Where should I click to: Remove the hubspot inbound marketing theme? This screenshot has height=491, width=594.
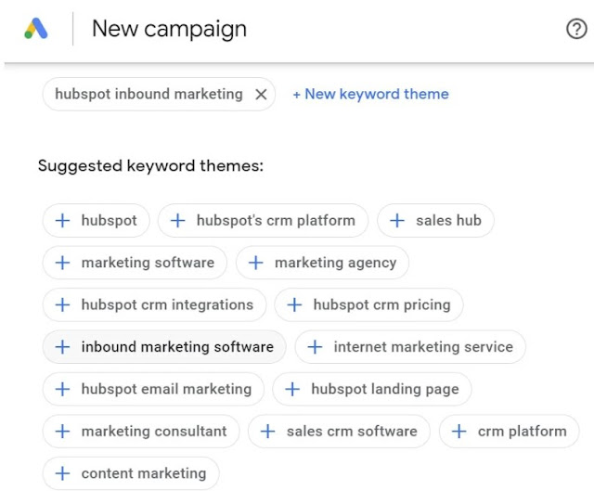[261, 95]
